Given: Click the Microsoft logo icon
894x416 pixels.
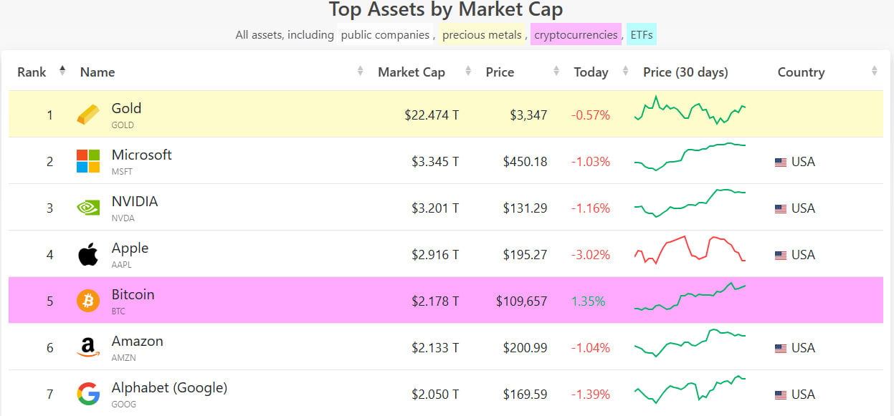Looking at the screenshot, I should click(88, 161).
